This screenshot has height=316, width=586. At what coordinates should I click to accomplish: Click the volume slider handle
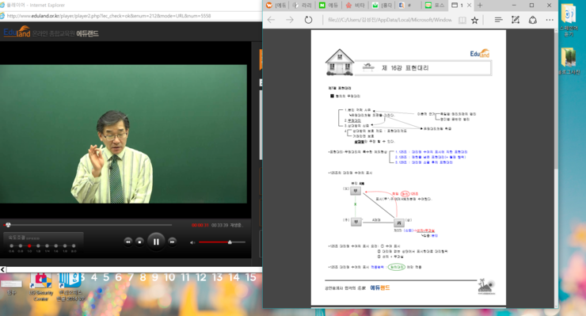[x=230, y=242]
